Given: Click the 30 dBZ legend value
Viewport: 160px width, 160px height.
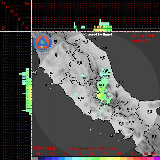Looking at the screenshot, I should pyautogui.click(x=105, y=154).
